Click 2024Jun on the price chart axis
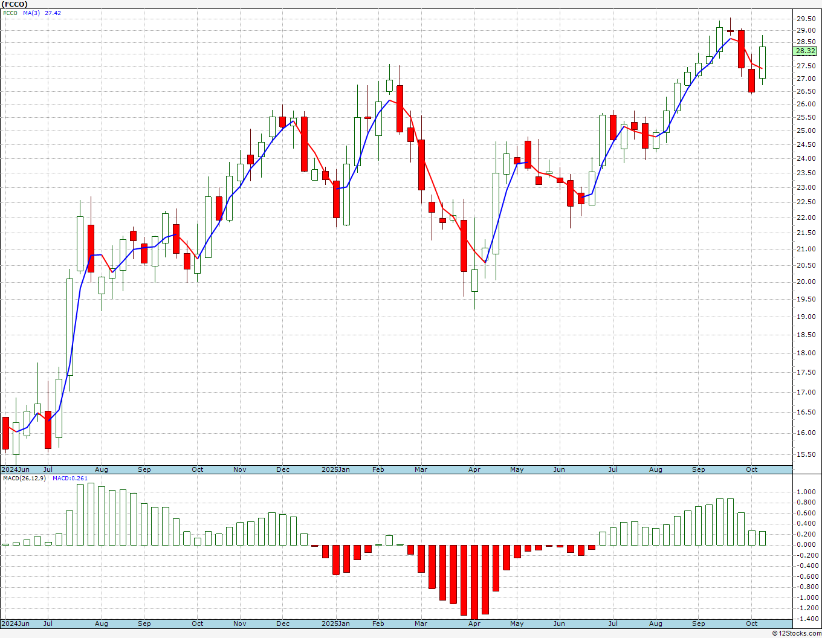The height and width of the screenshot is (638, 822). 16,469
